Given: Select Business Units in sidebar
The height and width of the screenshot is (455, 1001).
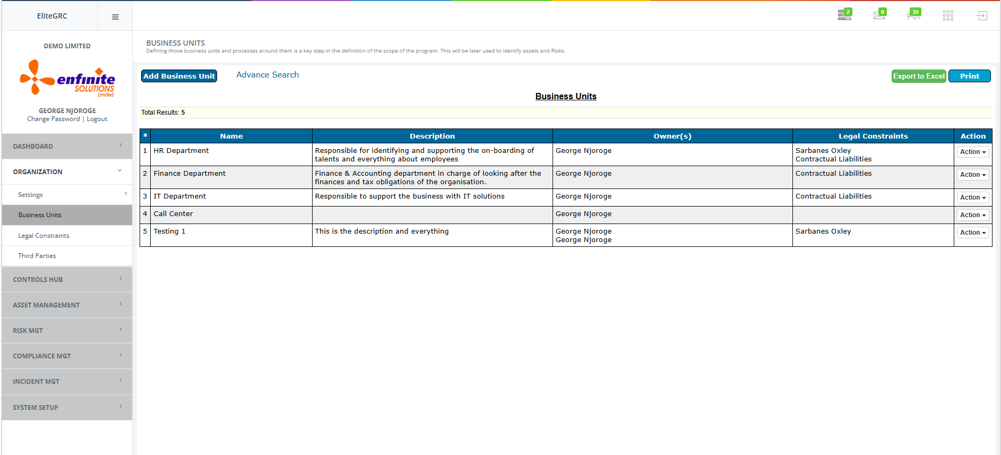Looking at the screenshot, I should point(67,215).
